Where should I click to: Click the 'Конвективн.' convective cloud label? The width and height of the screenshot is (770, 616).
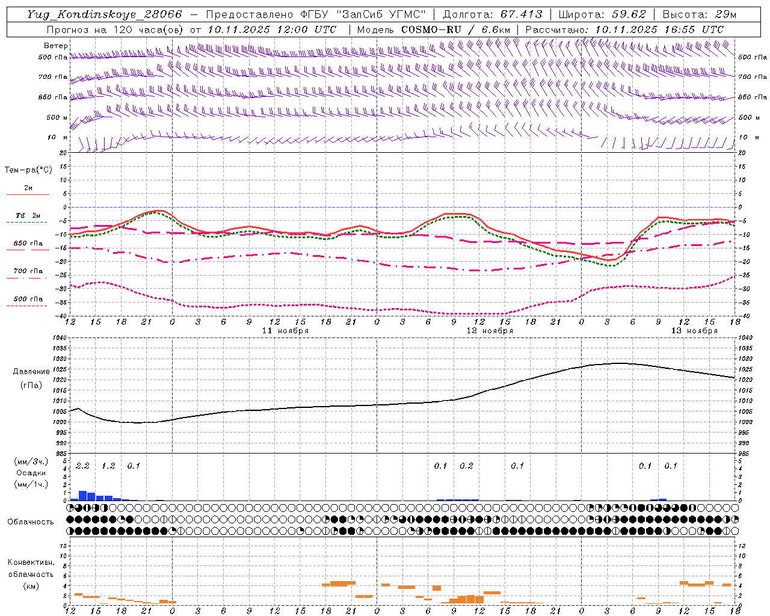coord(31,562)
